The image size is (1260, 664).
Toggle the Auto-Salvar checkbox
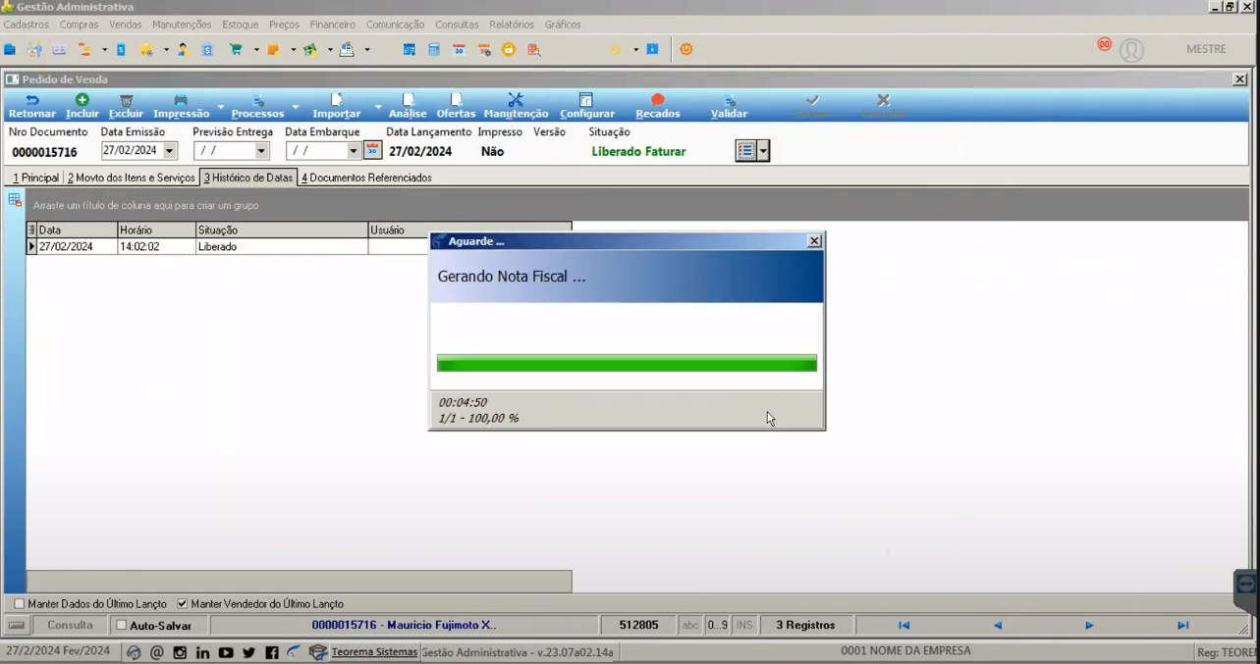(122, 625)
